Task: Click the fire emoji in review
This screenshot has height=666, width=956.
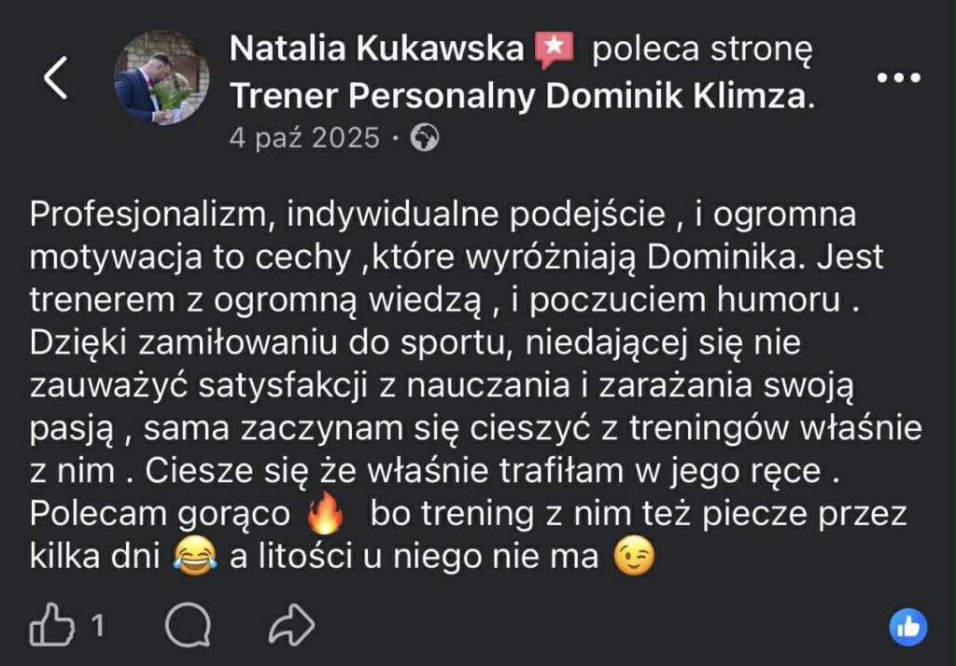Action: click(x=325, y=512)
